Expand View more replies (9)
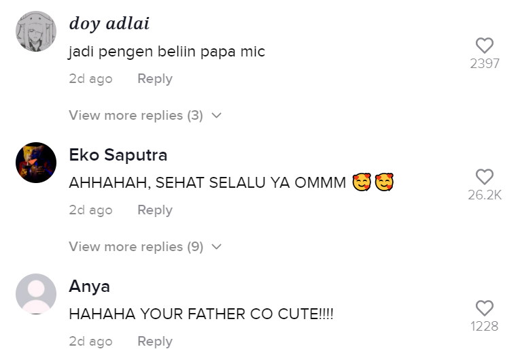This screenshot has width=520, height=362. pyautogui.click(x=136, y=247)
